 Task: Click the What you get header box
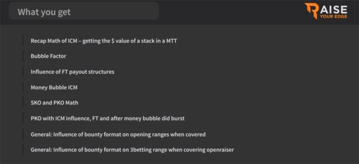coord(84,11)
